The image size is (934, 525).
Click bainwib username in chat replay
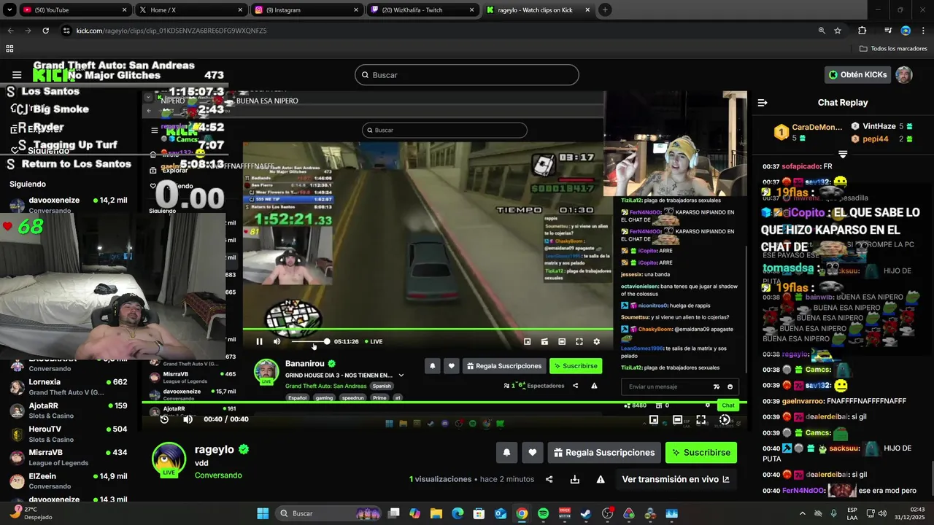[x=819, y=297]
